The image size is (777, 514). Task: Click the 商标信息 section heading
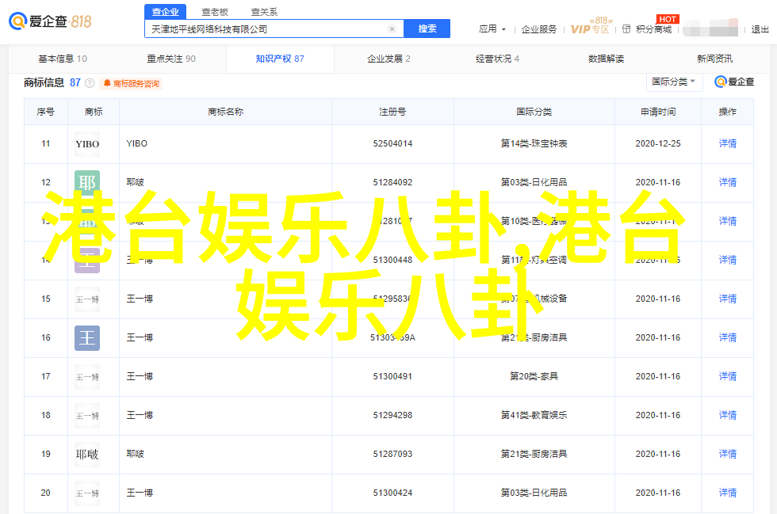pyautogui.click(x=44, y=82)
